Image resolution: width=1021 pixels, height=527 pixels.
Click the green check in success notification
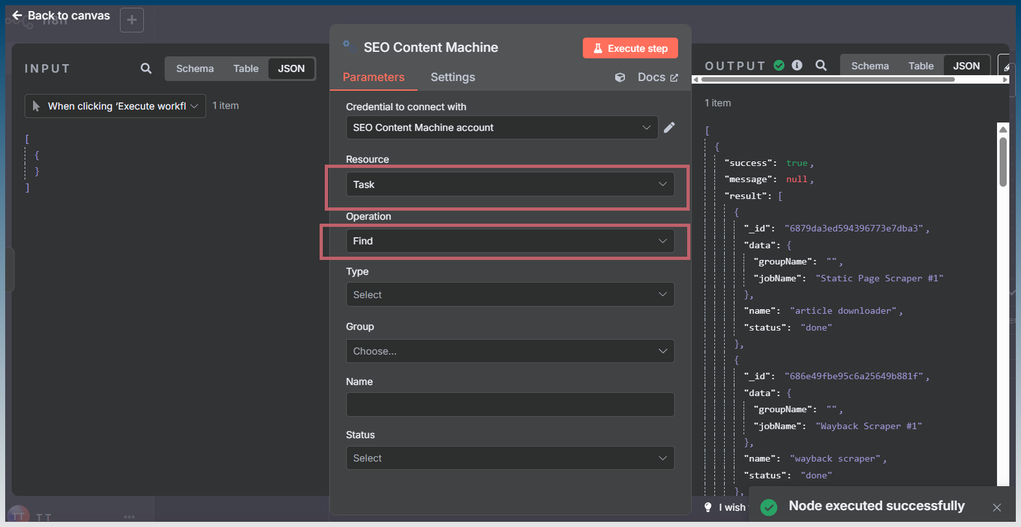click(769, 508)
